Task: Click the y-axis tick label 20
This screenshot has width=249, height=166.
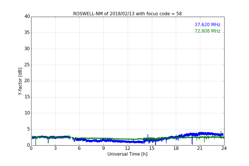Action: [x=27, y=81]
